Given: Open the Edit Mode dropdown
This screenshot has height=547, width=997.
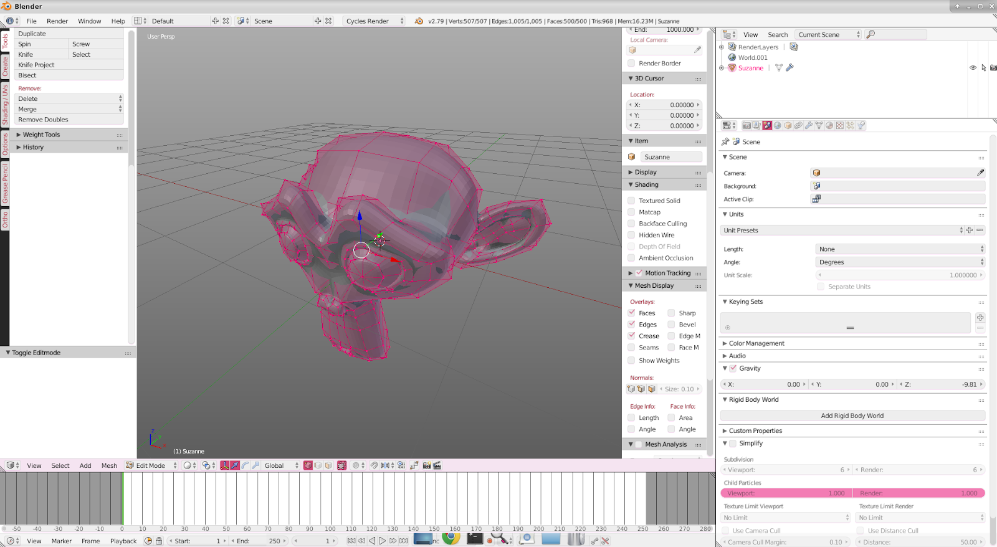Looking at the screenshot, I should tap(151, 465).
